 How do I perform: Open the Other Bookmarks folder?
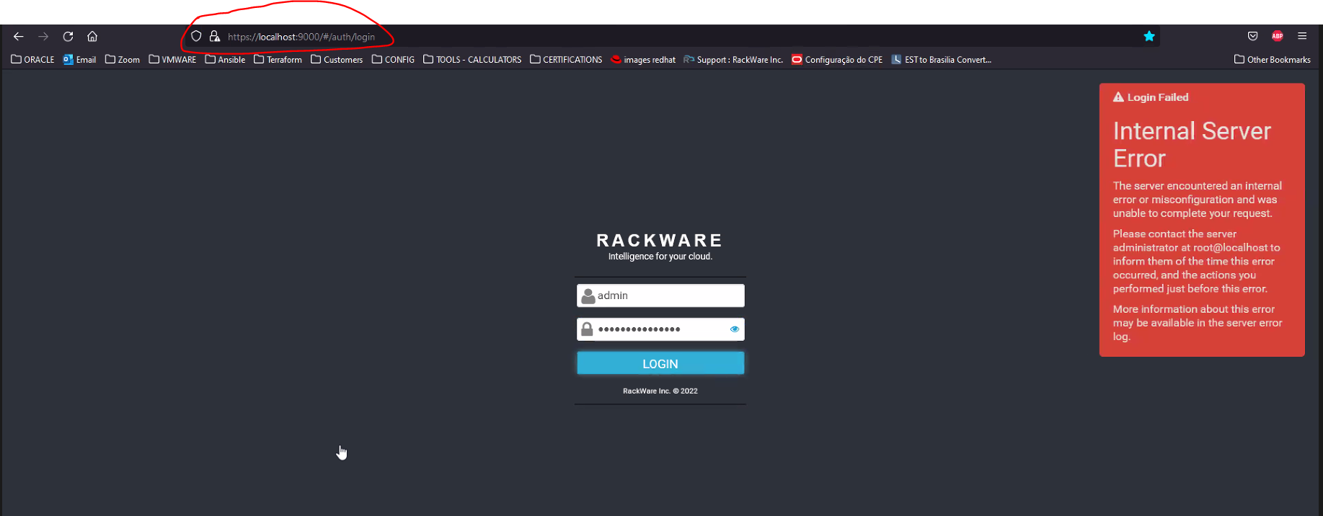click(1273, 60)
